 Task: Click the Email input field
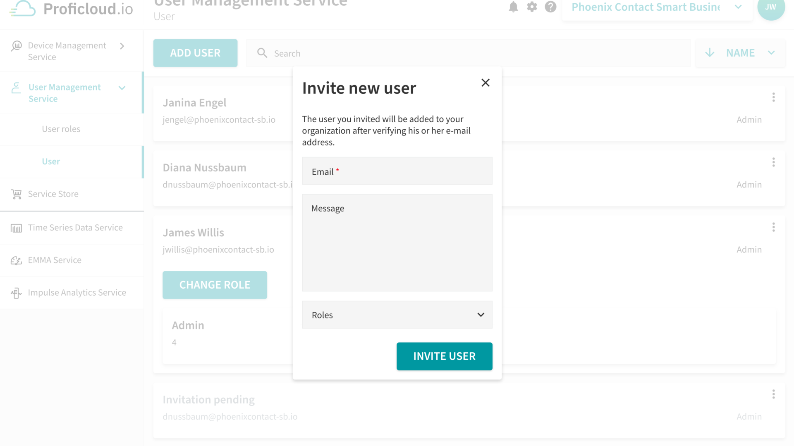pyautogui.click(x=397, y=171)
